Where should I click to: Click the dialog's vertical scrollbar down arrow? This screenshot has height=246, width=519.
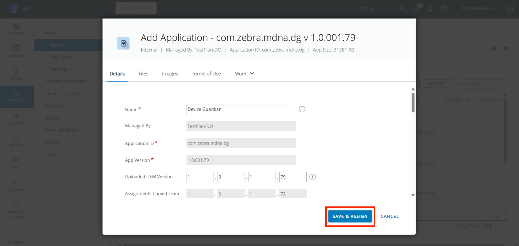pyautogui.click(x=412, y=195)
